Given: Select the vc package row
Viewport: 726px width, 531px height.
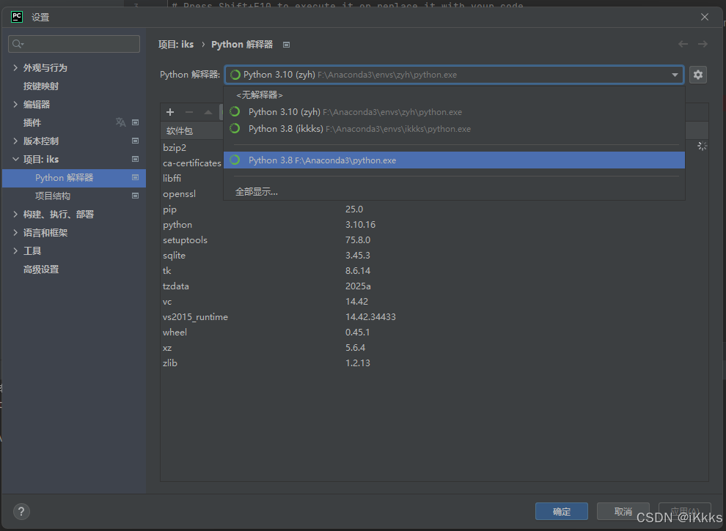Looking at the screenshot, I should [x=434, y=302].
